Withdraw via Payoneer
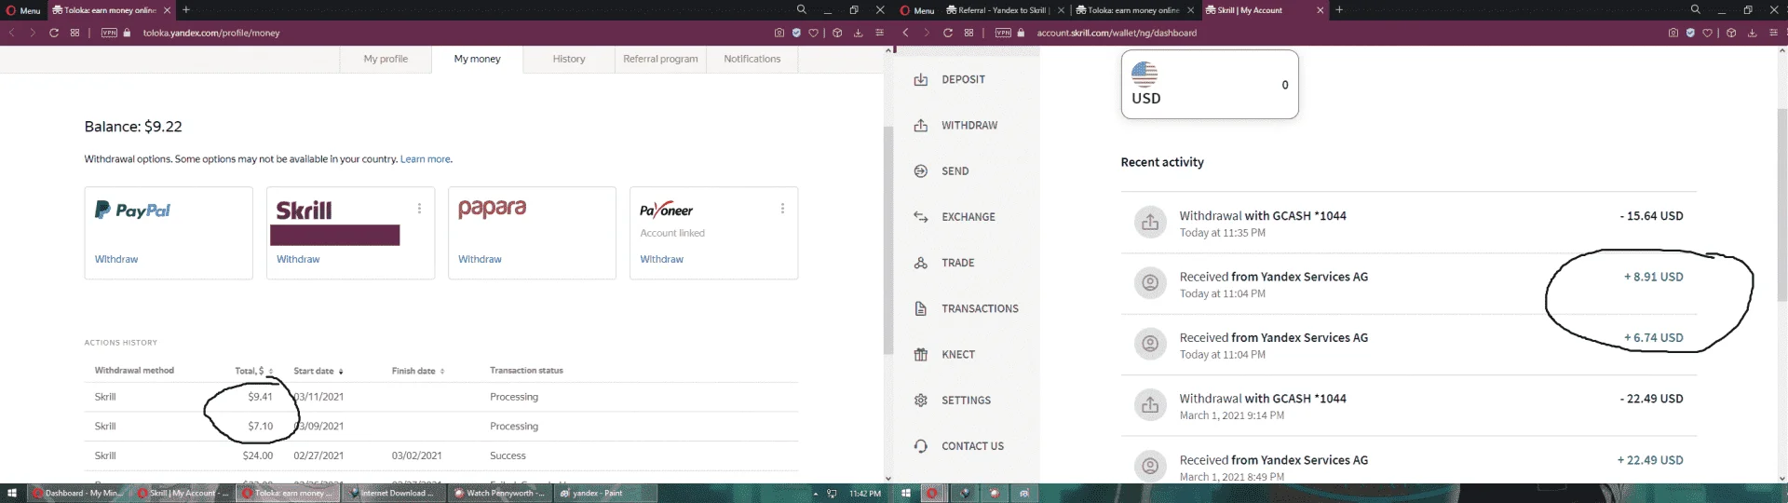 [x=661, y=259]
